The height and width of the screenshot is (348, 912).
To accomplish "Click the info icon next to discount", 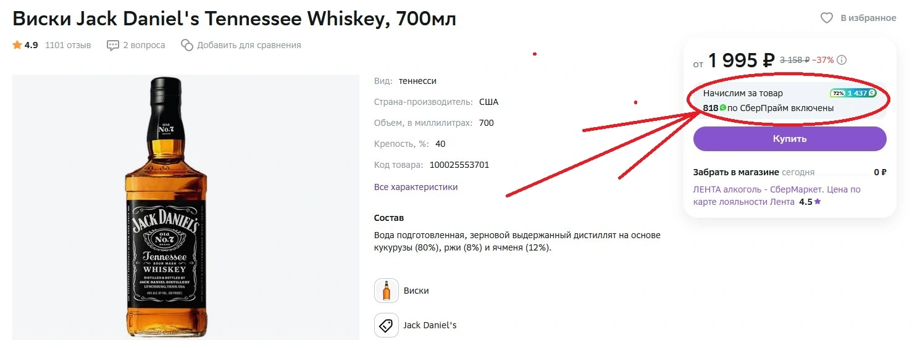I will click(842, 60).
